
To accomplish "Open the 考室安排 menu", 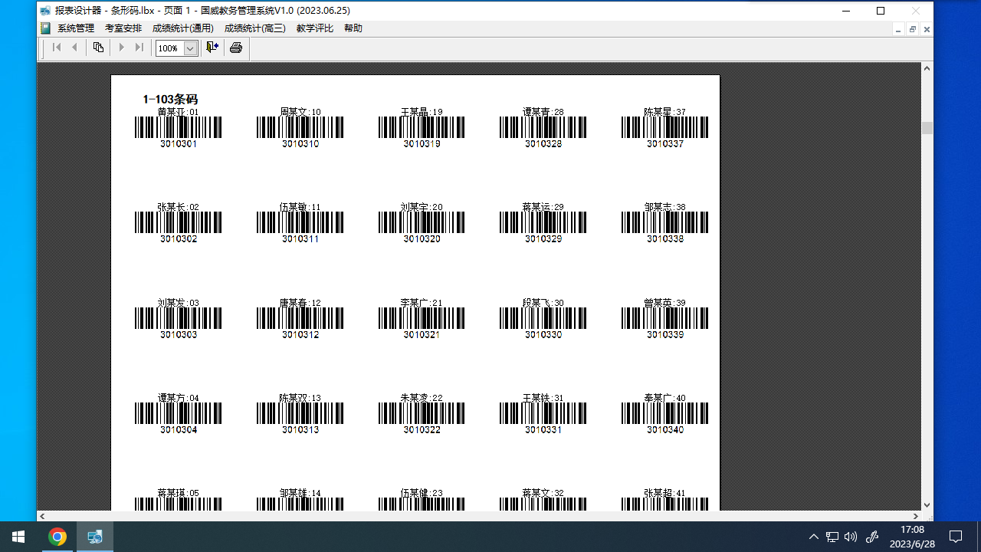I will (x=123, y=28).
